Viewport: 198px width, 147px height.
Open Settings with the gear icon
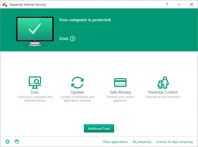coord(7,142)
